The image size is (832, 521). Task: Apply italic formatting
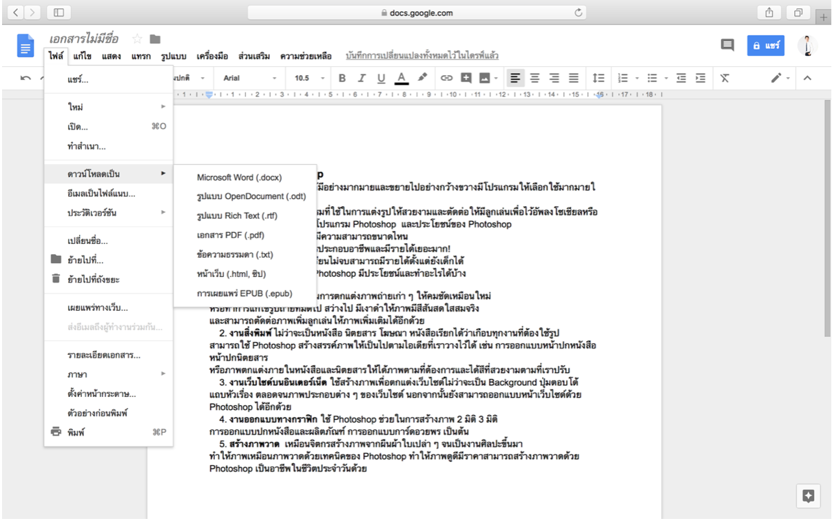[x=362, y=79]
